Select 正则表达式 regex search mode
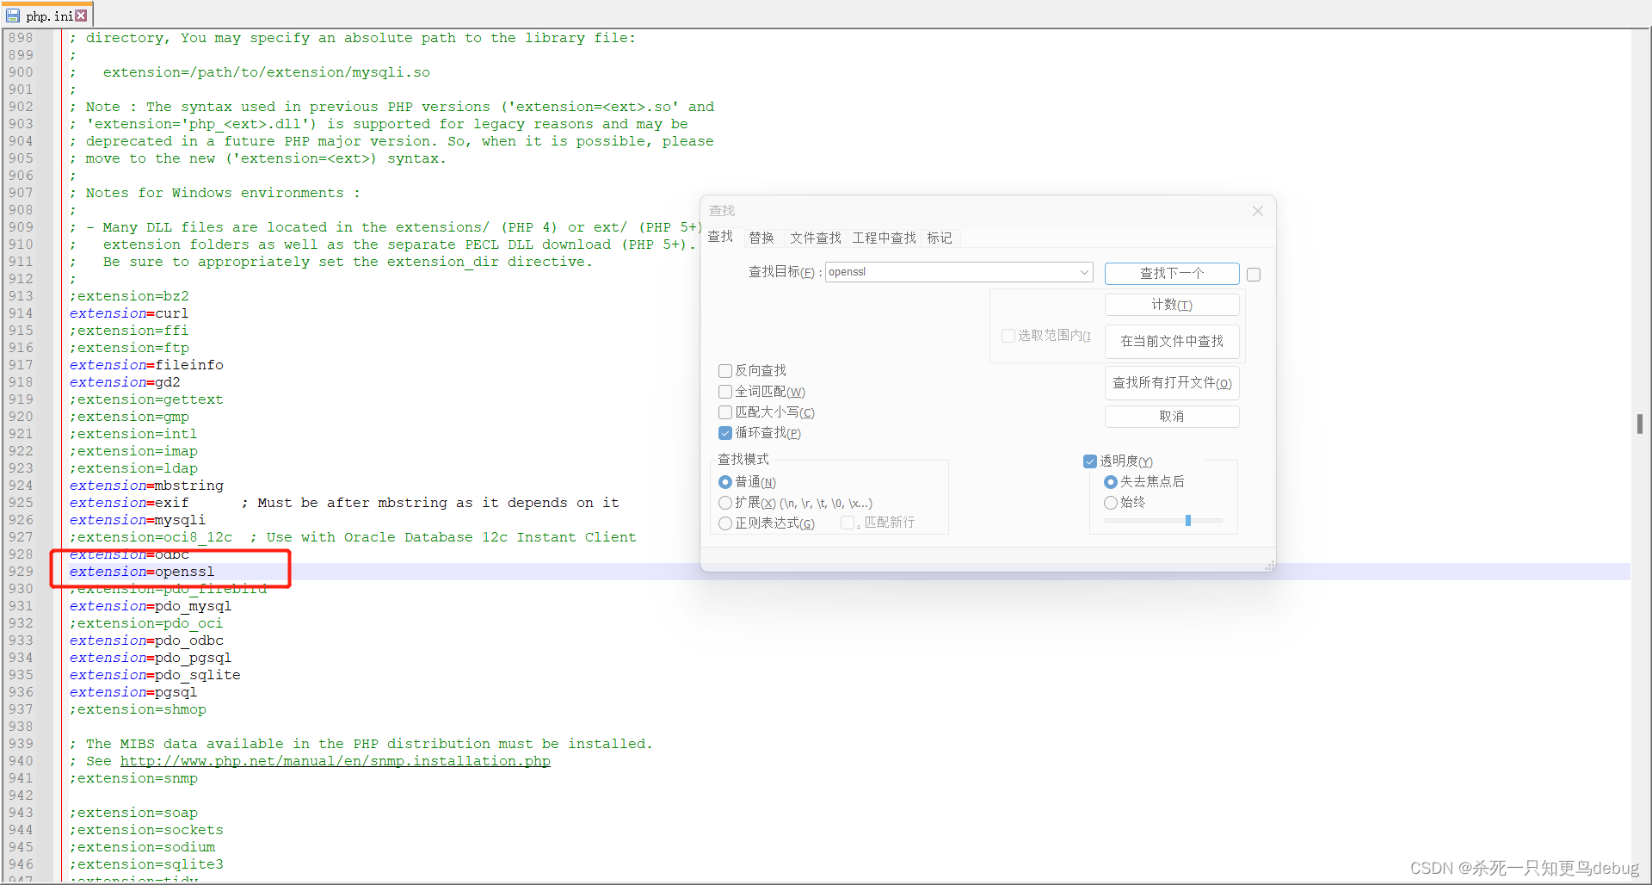Screen dimensions: 1652x885 coord(725,523)
